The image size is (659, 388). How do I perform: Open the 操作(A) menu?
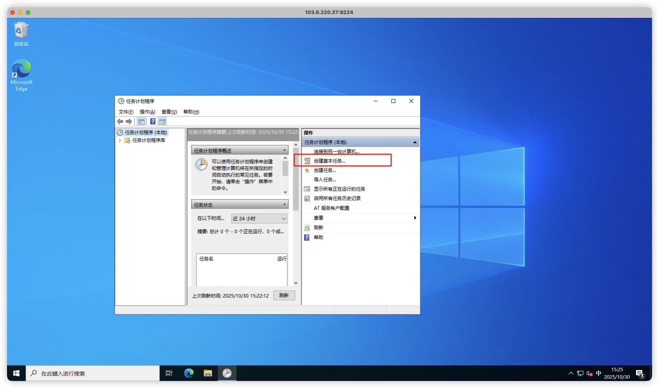click(147, 112)
